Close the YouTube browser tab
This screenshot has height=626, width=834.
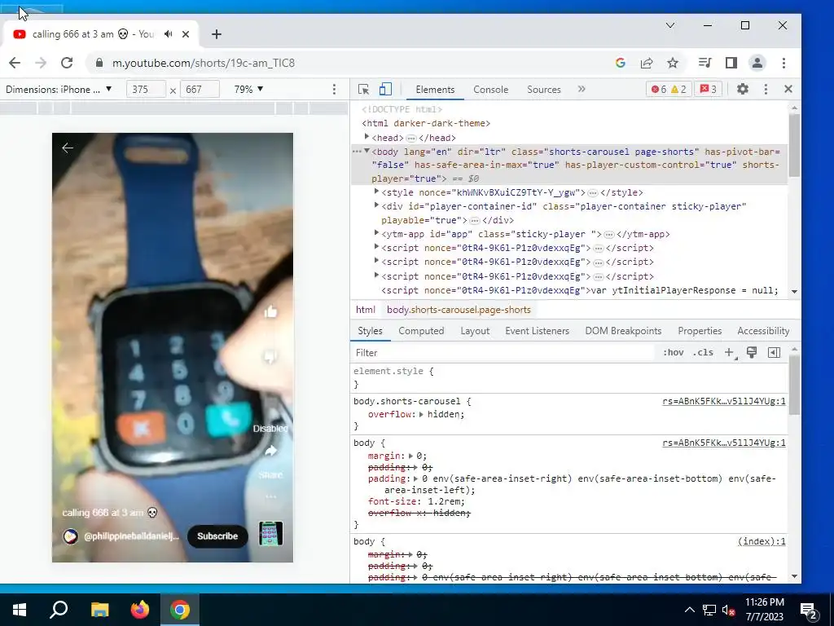[x=186, y=34]
